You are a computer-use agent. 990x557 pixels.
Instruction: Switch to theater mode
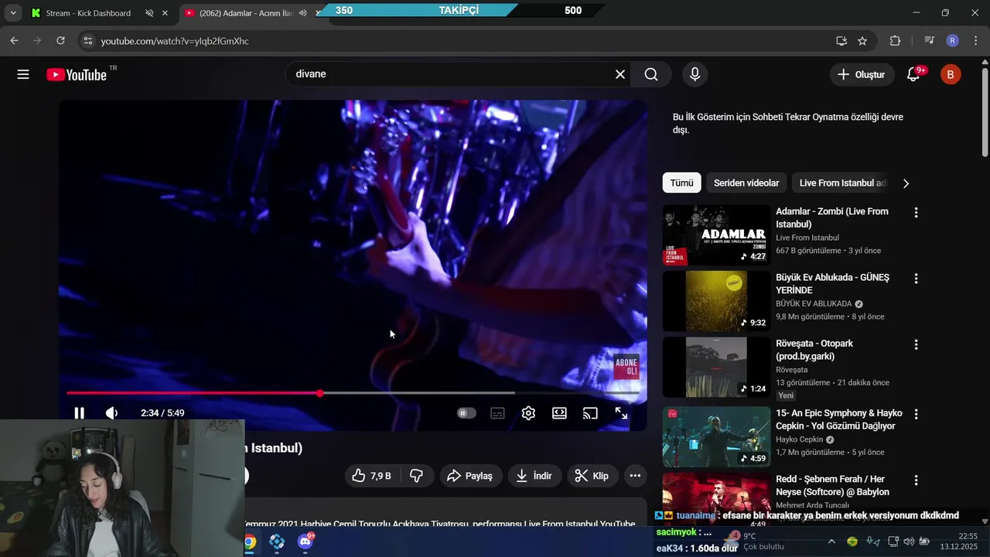(559, 413)
